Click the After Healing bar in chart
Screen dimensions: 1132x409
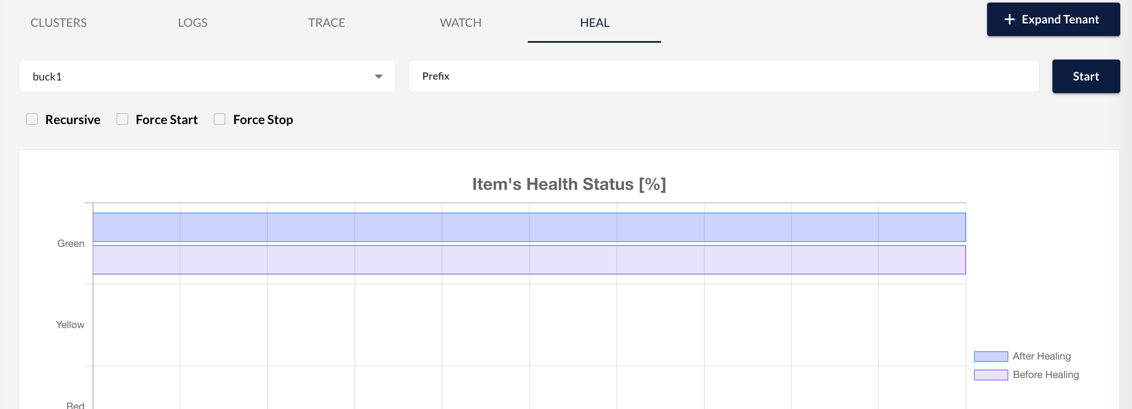coord(529,227)
